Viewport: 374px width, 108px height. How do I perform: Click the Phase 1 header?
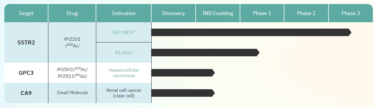tap(262, 13)
